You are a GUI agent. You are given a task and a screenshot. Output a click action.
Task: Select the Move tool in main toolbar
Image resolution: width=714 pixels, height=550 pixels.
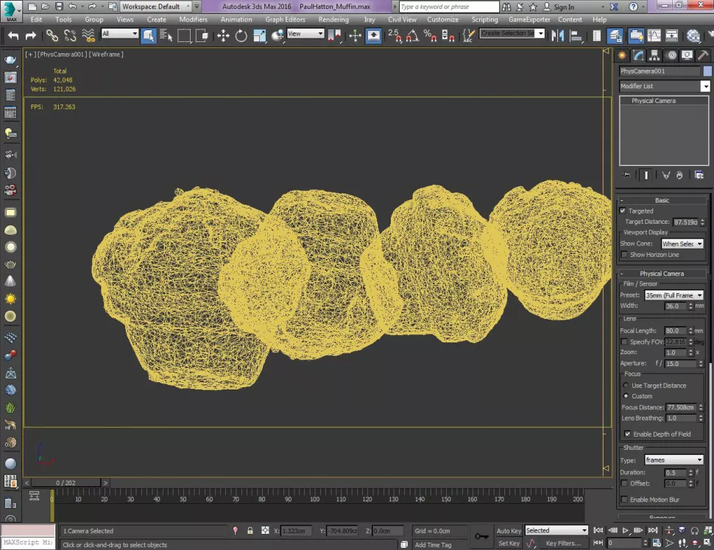pos(223,35)
